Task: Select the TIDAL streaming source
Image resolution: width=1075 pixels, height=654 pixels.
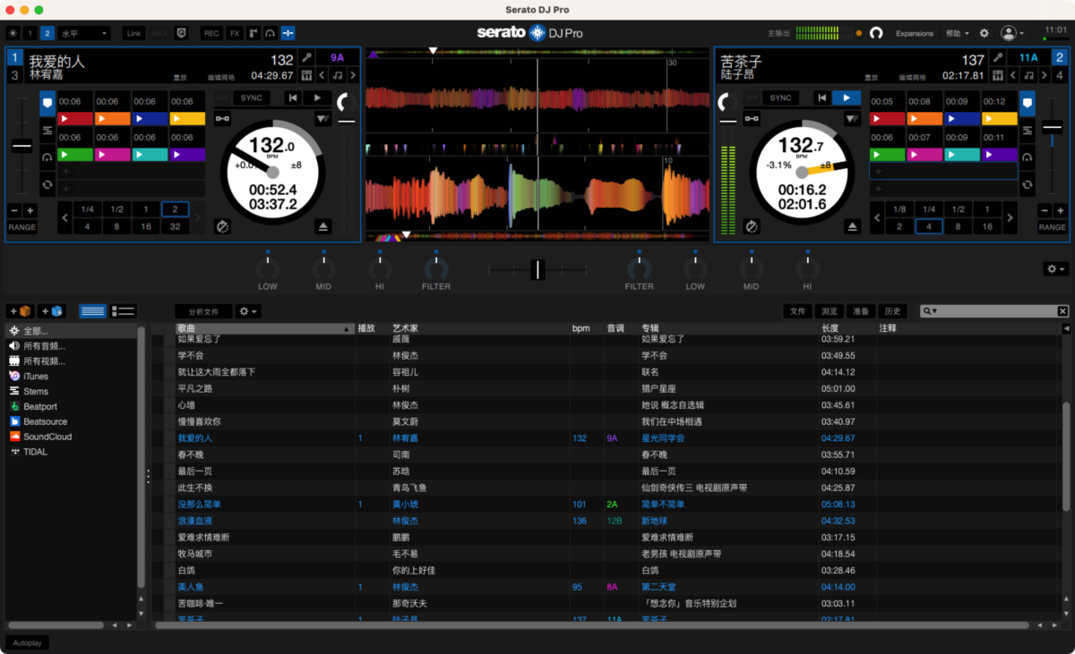Action: [x=30, y=452]
